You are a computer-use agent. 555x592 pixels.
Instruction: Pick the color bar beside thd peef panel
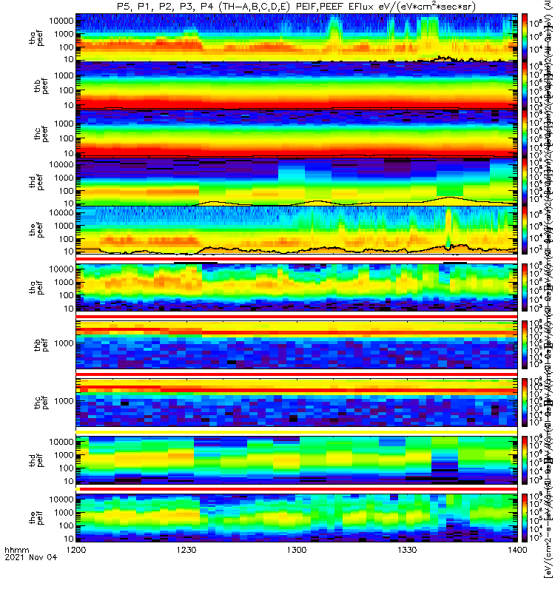(x=525, y=181)
